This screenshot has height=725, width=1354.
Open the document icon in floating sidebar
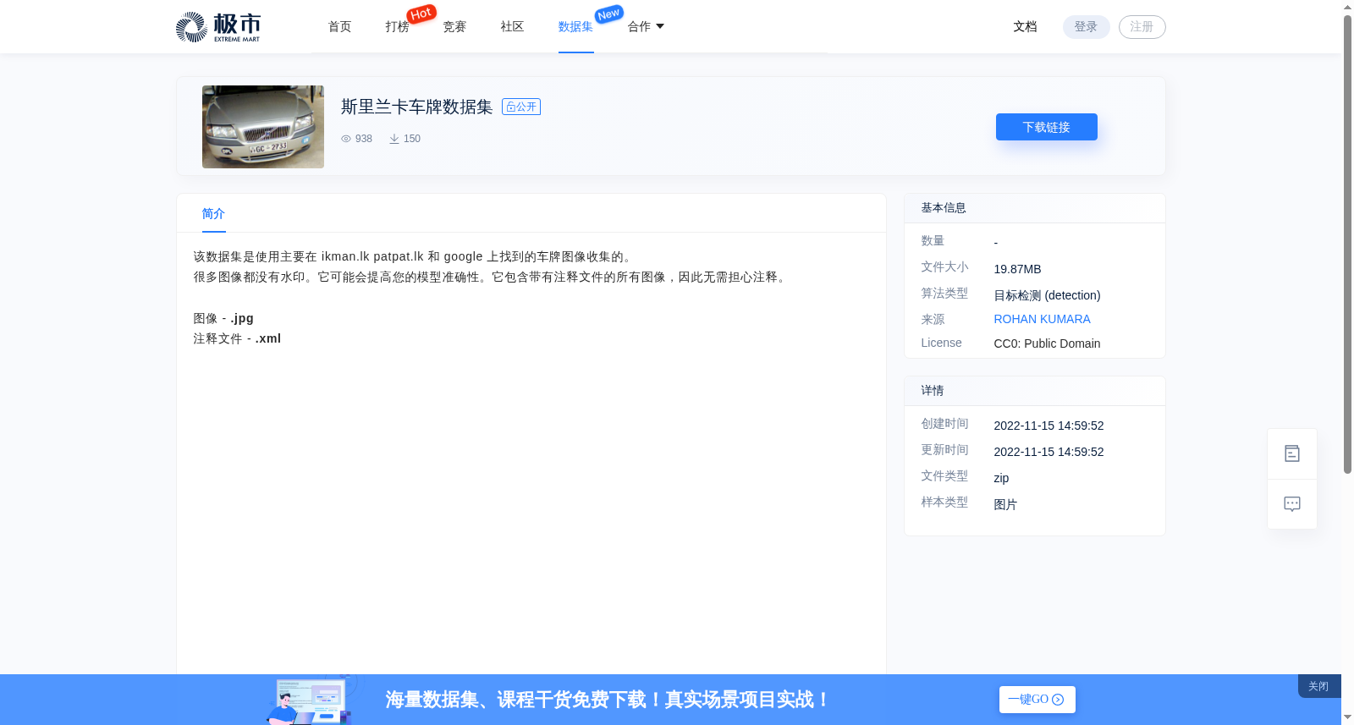click(1292, 454)
